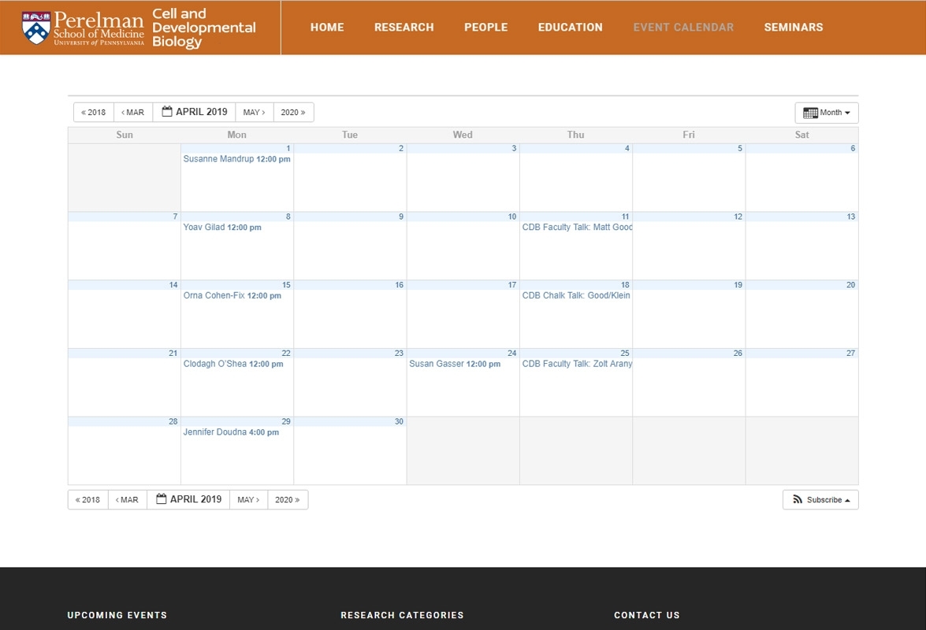Select day number 29 in the calendar
The width and height of the screenshot is (926, 630).
click(x=286, y=422)
